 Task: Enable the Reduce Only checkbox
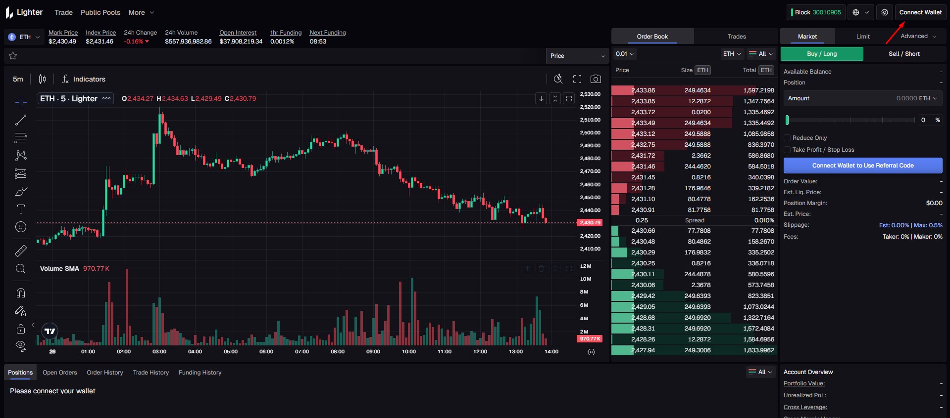click(787, 138)
